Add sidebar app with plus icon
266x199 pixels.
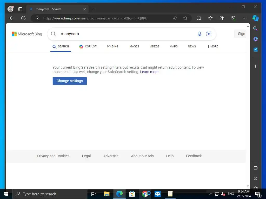coord(256,66)
